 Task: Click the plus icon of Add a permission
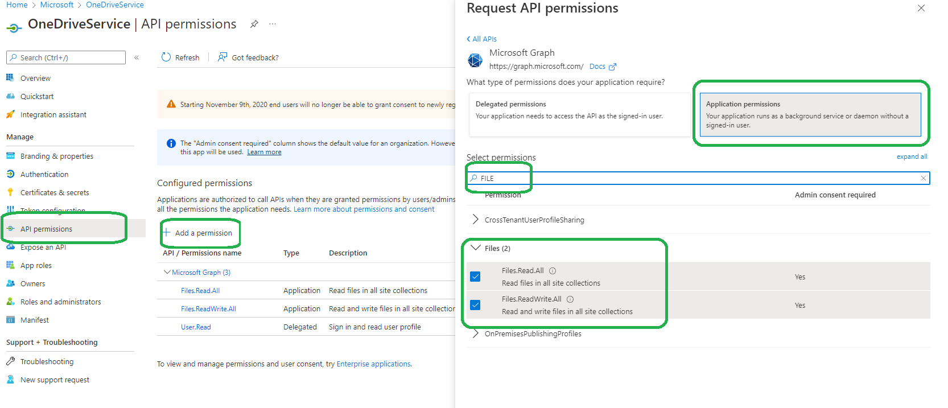click(x=167, y=232)
